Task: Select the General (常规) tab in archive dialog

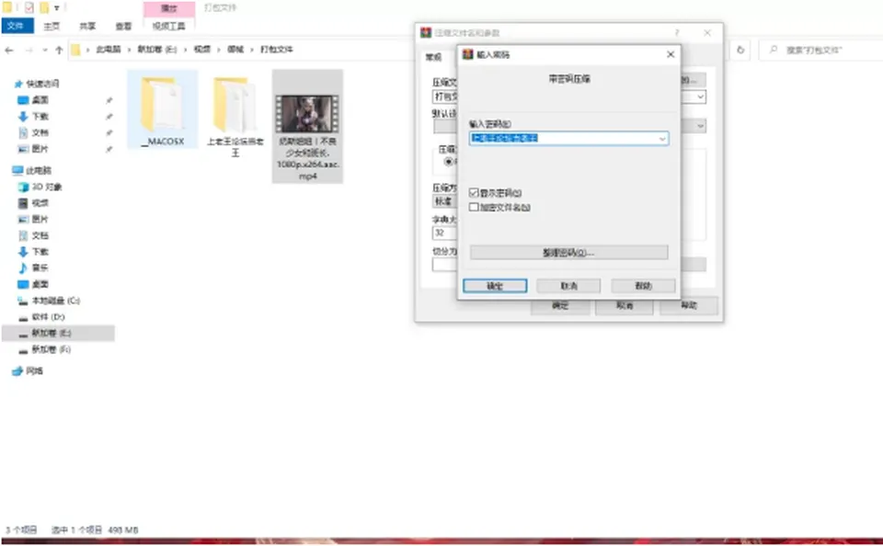Action: point(433,57)
